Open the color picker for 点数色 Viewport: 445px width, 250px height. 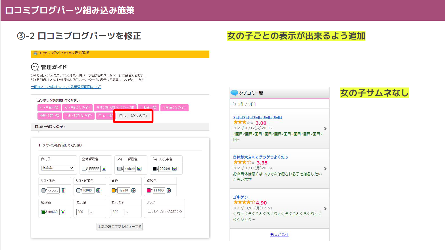(169, 190)
